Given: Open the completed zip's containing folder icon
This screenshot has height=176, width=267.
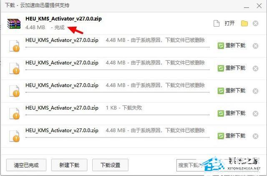Looking at the screenshot, I should pos(244,23).
